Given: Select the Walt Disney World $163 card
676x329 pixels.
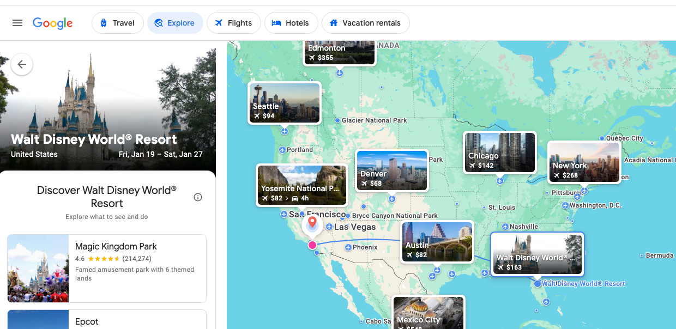Looking at the screenshot, I should tap(537, 254).
